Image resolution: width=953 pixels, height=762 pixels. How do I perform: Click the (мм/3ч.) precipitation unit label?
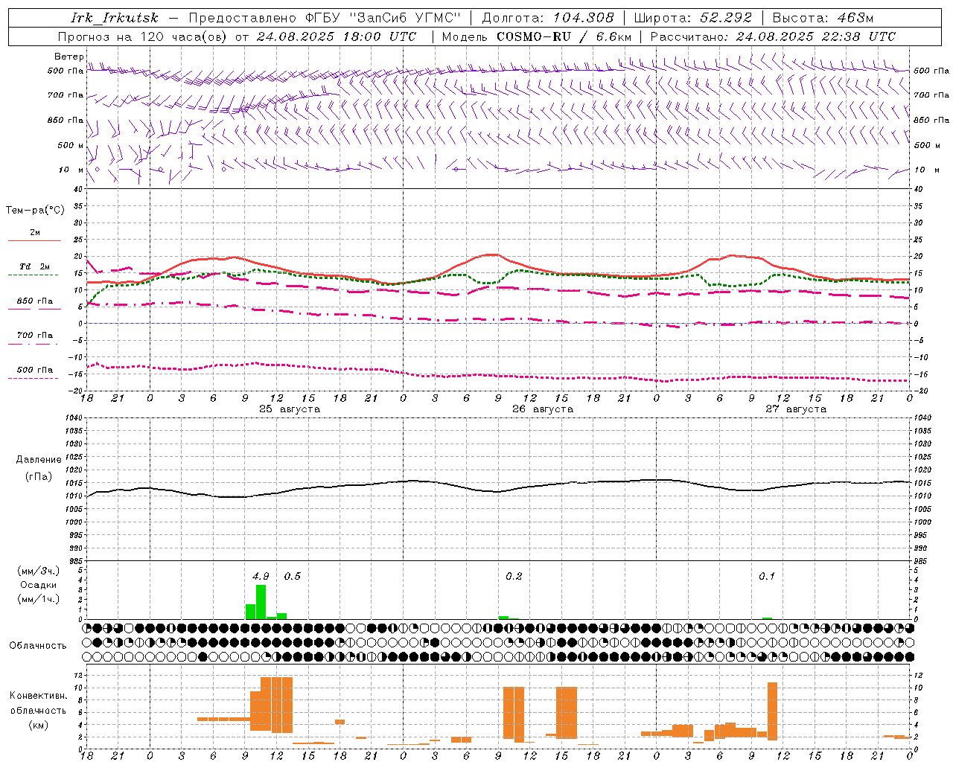click(x=39, y=571)
